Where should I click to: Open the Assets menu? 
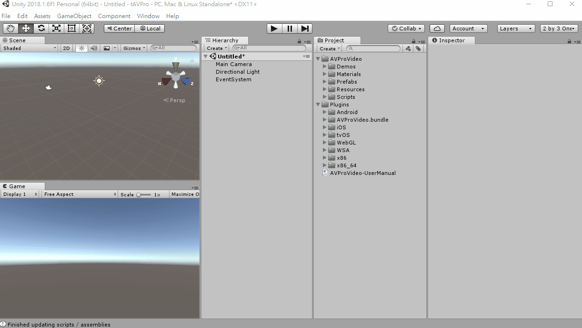point(42,16)
